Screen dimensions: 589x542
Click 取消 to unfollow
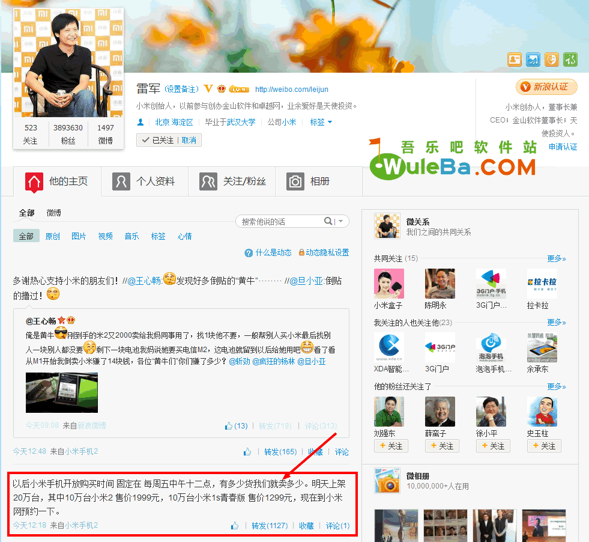pyautogui.click(x=189, y=140)
